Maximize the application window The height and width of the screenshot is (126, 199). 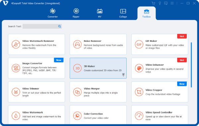click(188, 3)
